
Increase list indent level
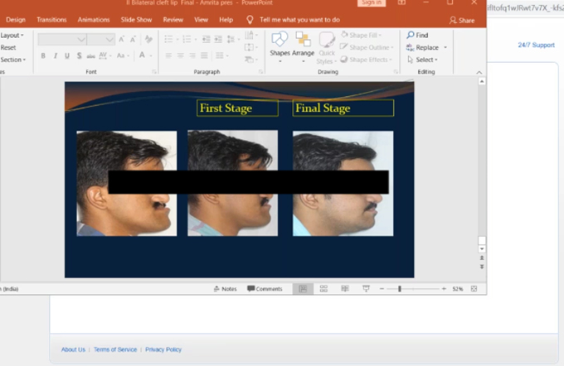(x=218, y=39)
